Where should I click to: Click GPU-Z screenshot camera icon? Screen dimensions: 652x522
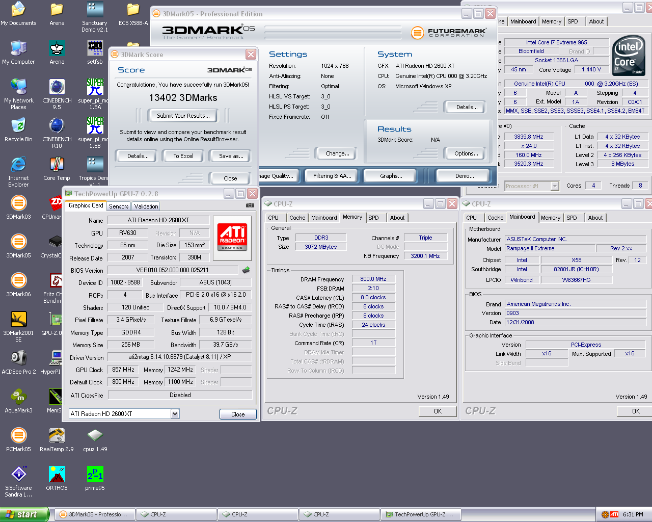click(x=250, y=205)
